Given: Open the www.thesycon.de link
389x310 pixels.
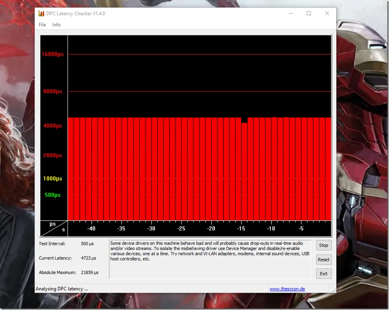Looking at the screenshot, I should pos(287,289).
